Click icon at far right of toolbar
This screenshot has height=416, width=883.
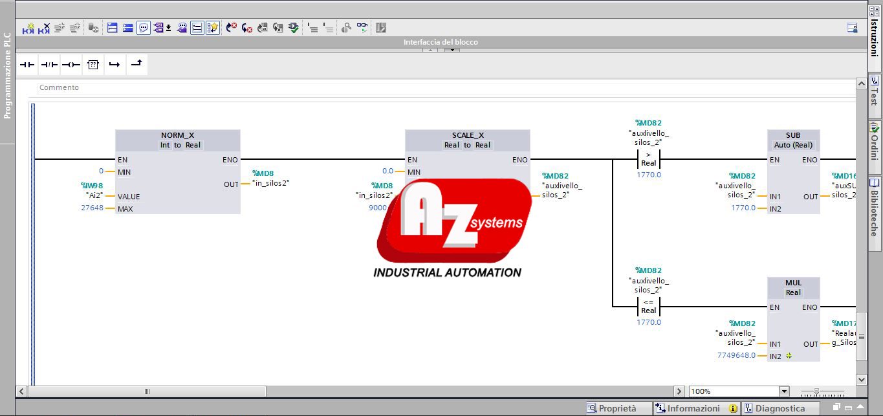852,28
